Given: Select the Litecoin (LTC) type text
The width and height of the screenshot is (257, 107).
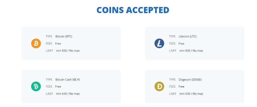Looking at the screenshot, I should click(x=187, y=36).
